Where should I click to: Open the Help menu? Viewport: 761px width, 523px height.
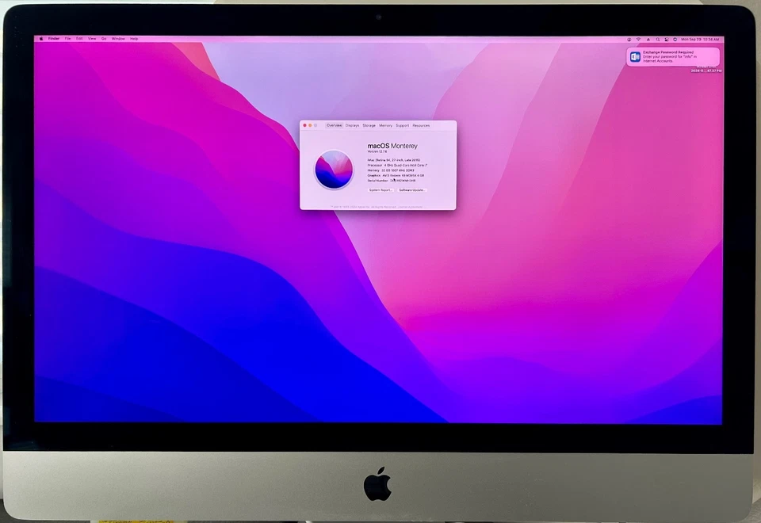pyautogui.click(x=133, y=38)
